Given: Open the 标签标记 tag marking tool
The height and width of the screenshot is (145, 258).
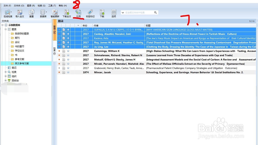Looking at the screenshot, I should pos(90,13).
